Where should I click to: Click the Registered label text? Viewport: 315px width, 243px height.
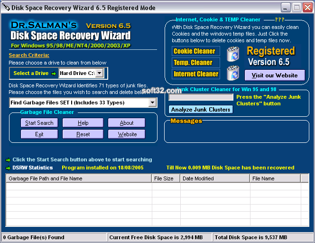271,51
